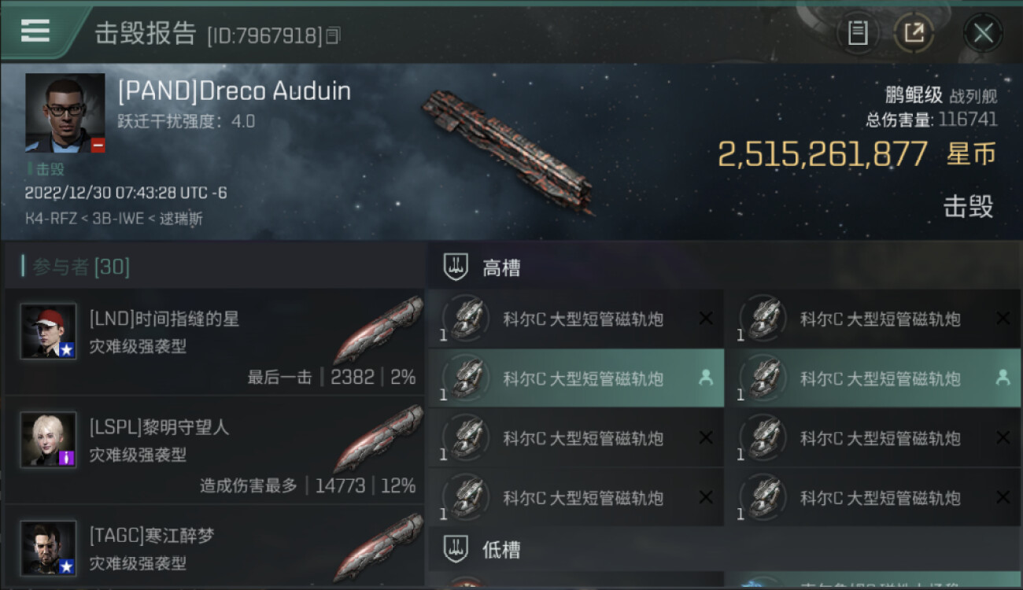Select the first railgun module in left column
Image resolution: width=1023 pixels, height=590 pixels.
point(575,319)
